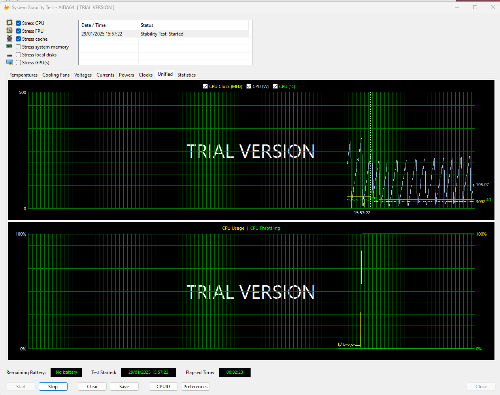The width and height of the screenshot is (500, 395).
Task: Click the RAM module icon beside Stress system memory
Action: pyautogui.click(x=9, y=47)
